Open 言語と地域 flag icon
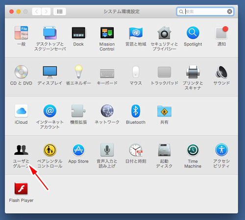This screenshot has width=245, height=220. coord(136,33)
